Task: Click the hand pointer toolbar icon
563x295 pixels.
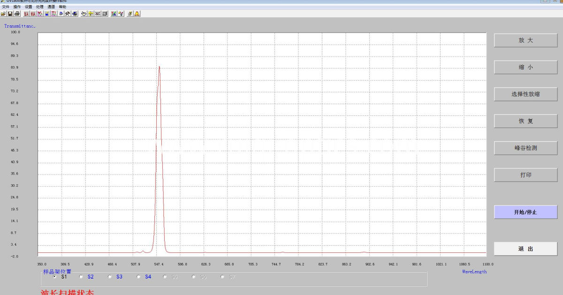Action: 84,14
